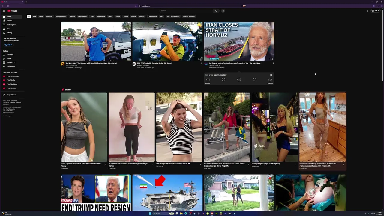This screenshot has width=384, height=216.
Task: Select the Recently uploaded chip
Action: (189, 16)
